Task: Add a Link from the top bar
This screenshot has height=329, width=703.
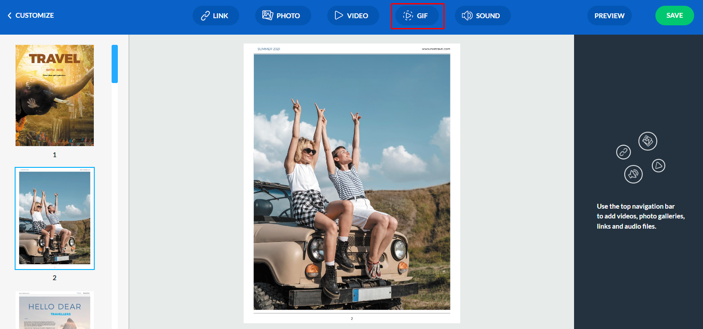Action: click(x=216, y=16)
